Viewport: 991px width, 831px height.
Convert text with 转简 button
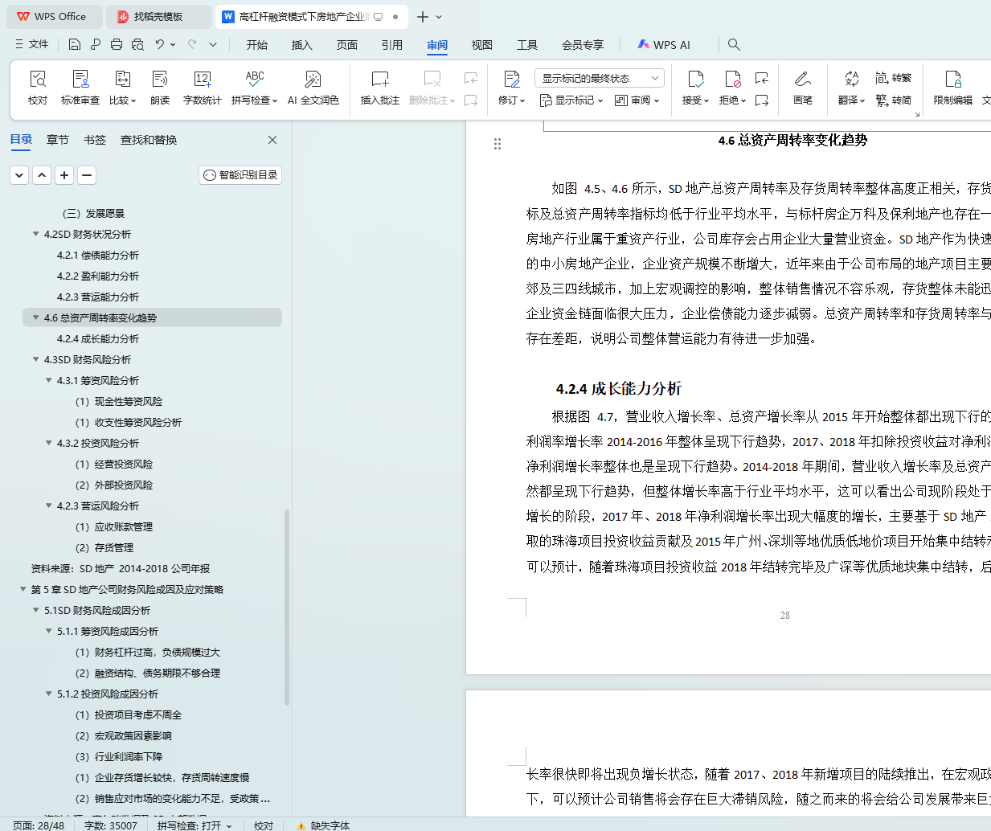point(894,100)
